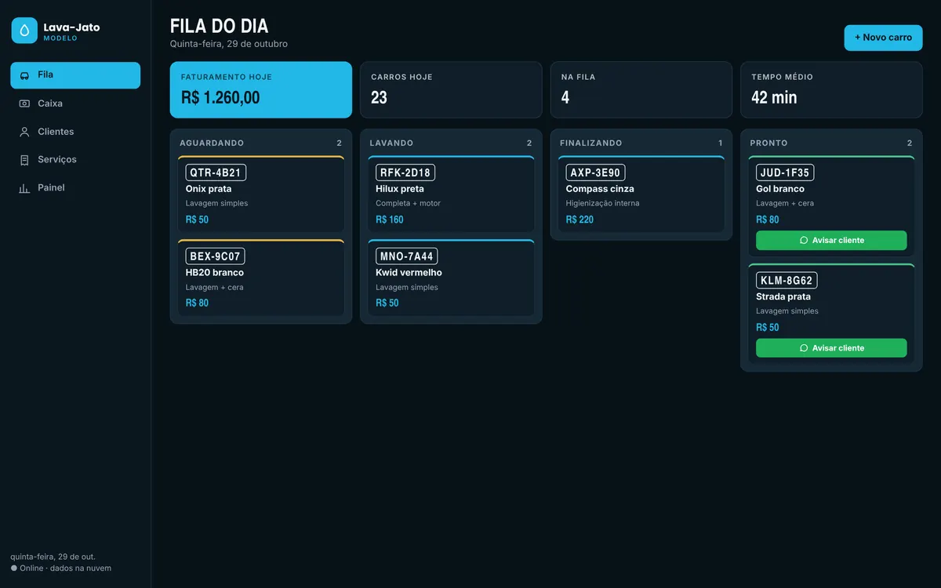Click the cash icon beside Caixa
Image resolution: width=941 pixels, height=588 pixels.
(24, 103)
